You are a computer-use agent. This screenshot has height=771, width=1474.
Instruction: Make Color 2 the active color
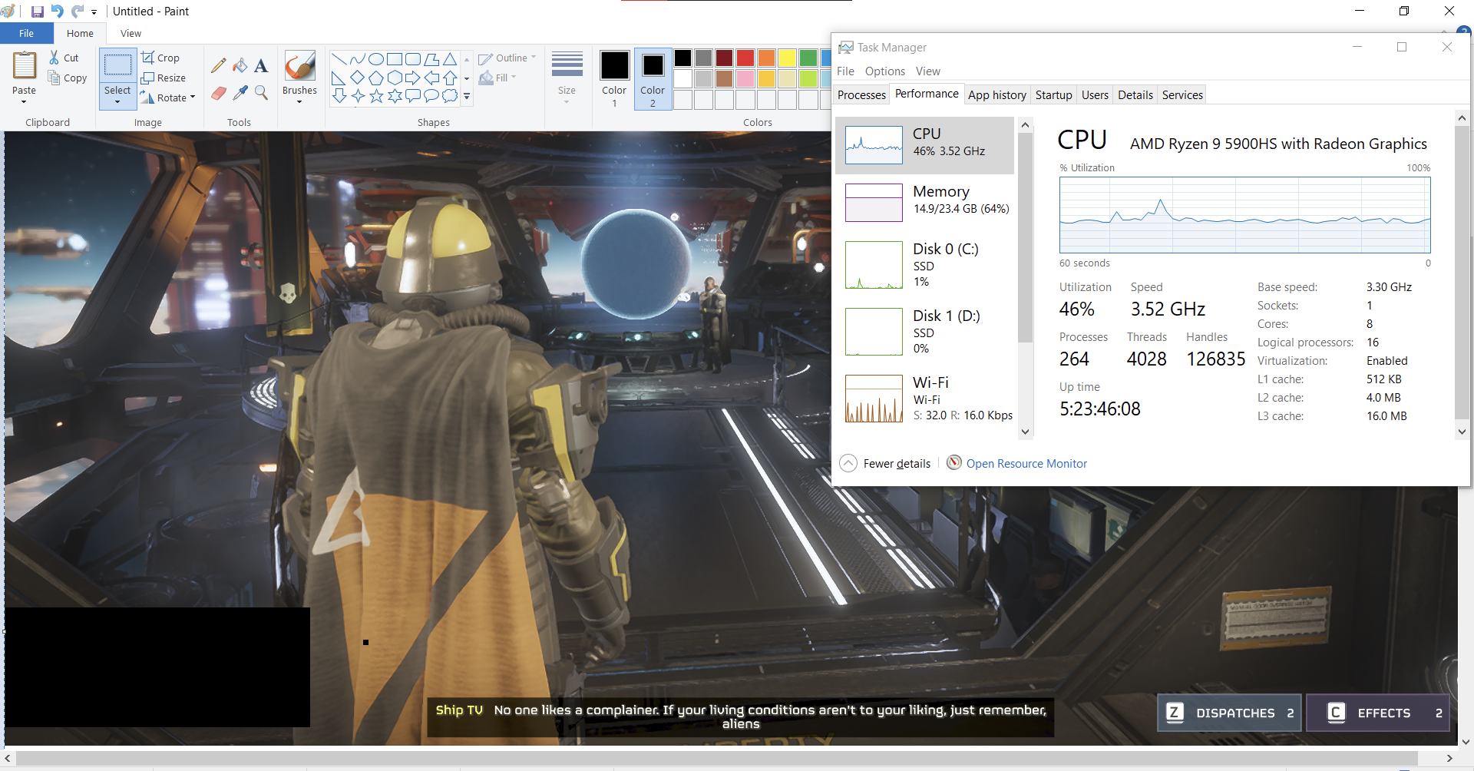[x=653, y=78]
